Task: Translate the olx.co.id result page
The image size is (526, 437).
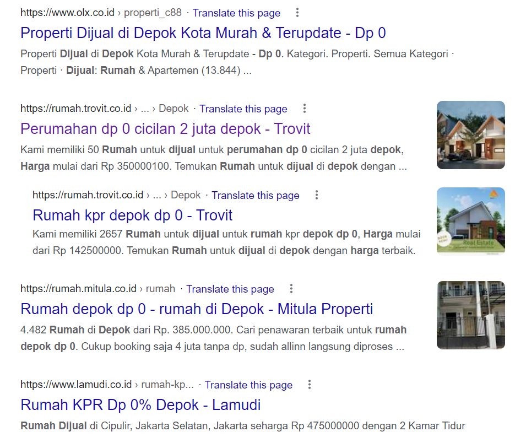Action: (x=236, y=13)
